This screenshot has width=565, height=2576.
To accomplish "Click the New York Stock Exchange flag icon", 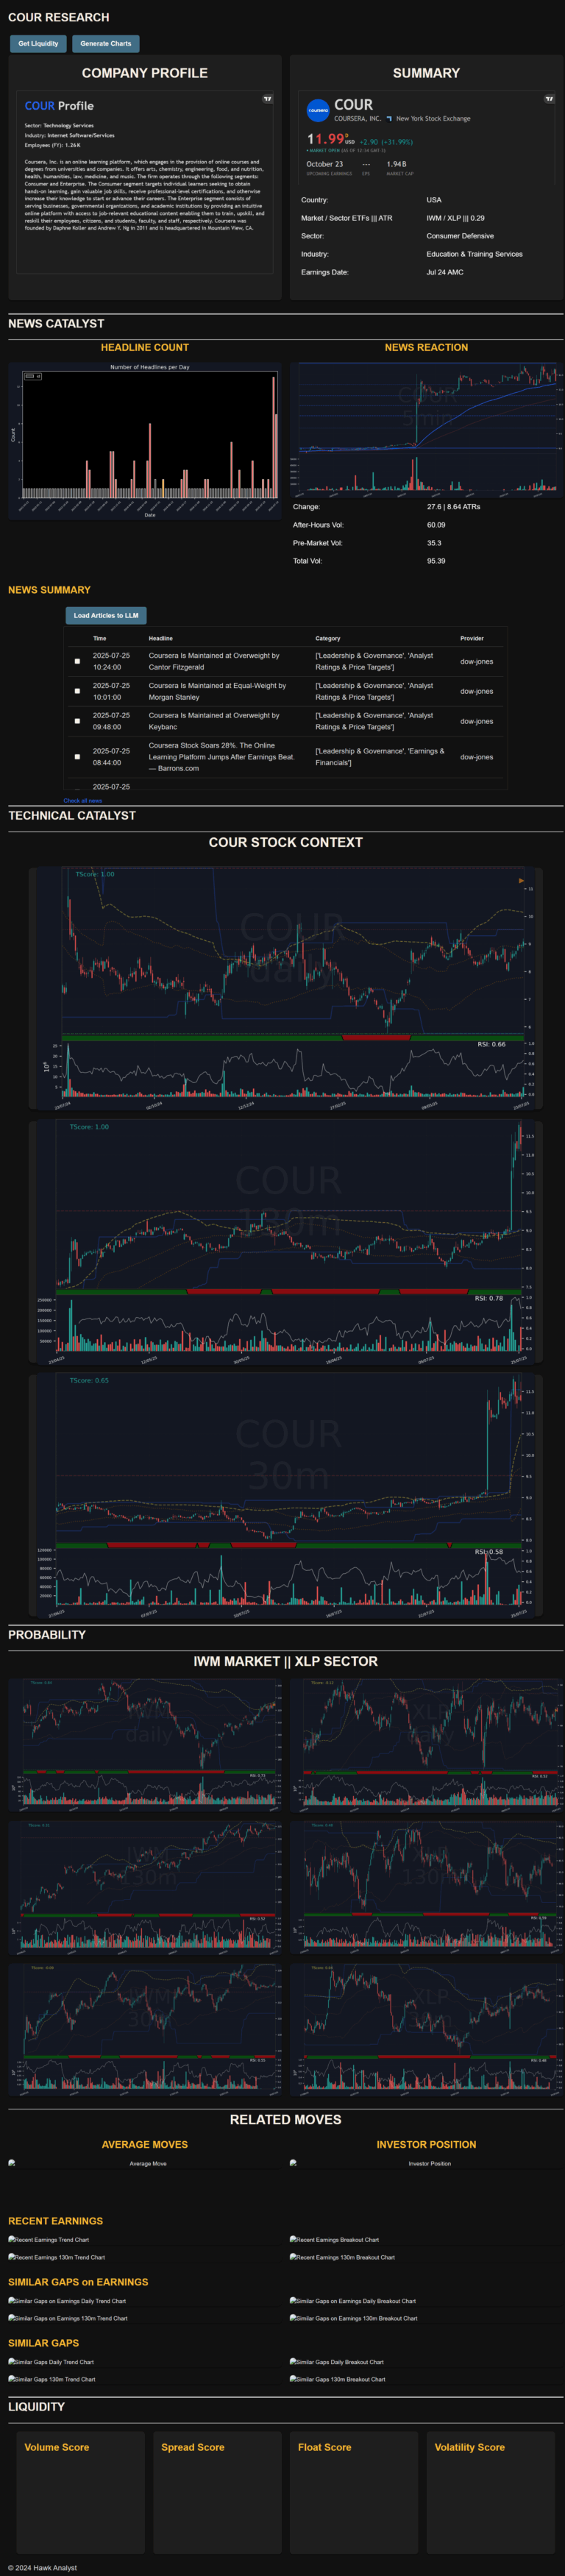I will coord(389,119).
